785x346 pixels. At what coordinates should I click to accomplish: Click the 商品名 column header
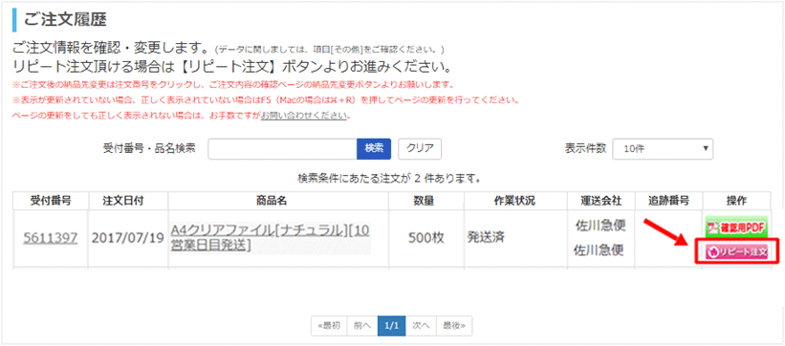click(x=278, y=201)
